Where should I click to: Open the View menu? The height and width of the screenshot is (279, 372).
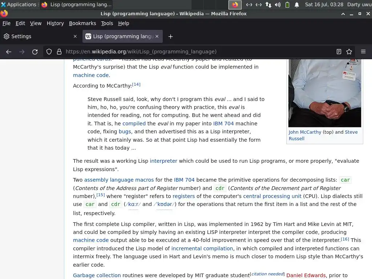[x=36, y=23]
